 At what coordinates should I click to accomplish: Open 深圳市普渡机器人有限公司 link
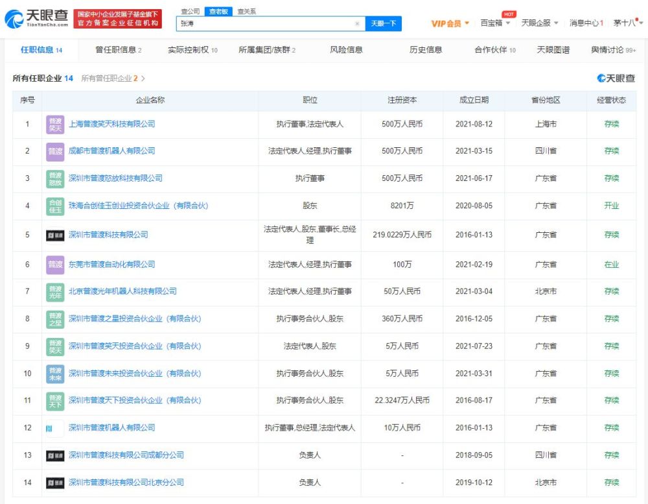111,428
